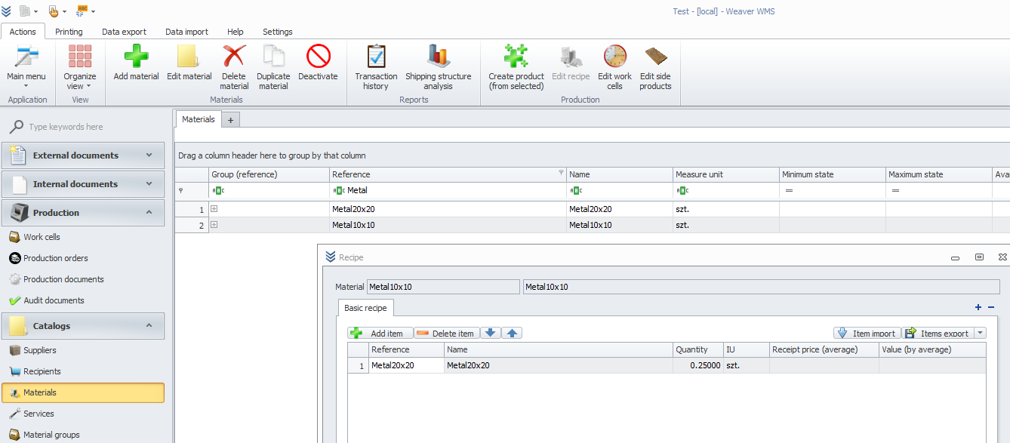Open Edit work cells
Viewport: 1010px width, 443px height.
(614, 67)
